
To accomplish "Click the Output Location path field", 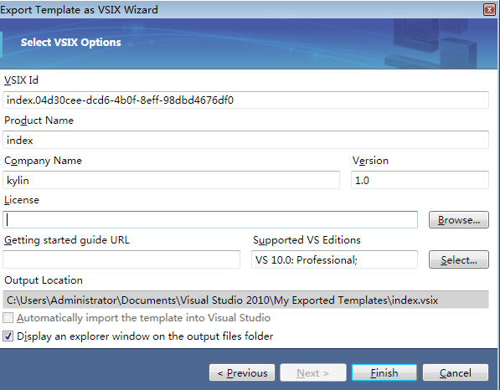I will point(245,300).
